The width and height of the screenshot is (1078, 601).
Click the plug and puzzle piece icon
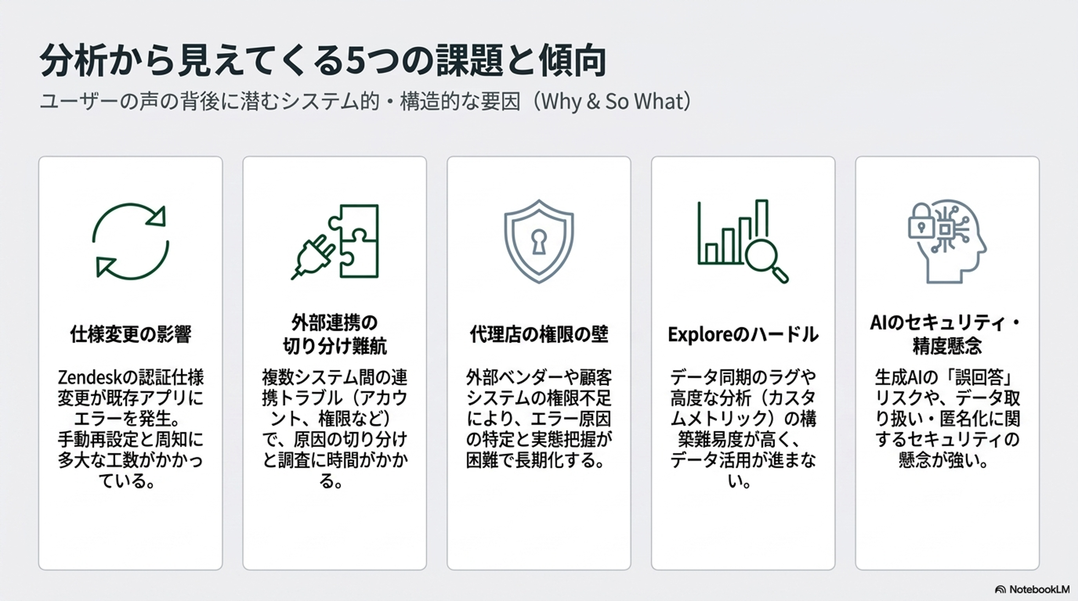[x=335, y=242]
